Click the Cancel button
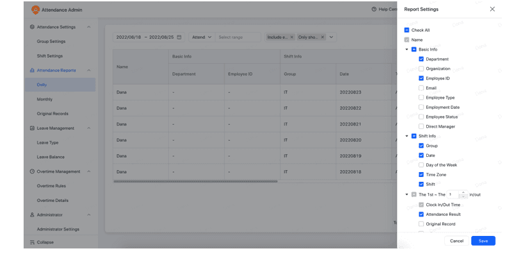The height and width of the screenshot is (254, 529). coord(457,241)
